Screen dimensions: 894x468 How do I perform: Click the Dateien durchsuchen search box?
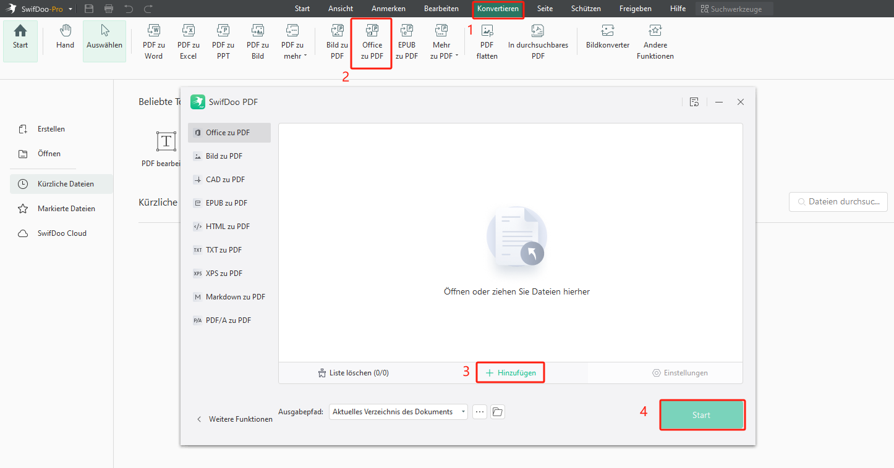click(838, 201)
